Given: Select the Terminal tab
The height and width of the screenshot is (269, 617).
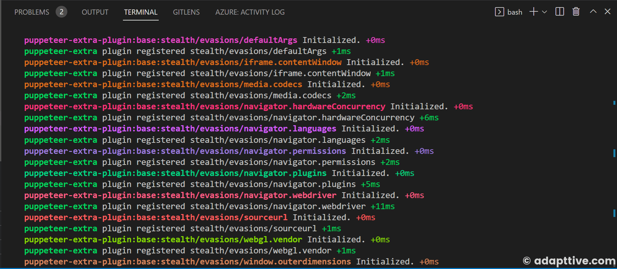Looking at the screenshot, I should (x=141, y=12).
